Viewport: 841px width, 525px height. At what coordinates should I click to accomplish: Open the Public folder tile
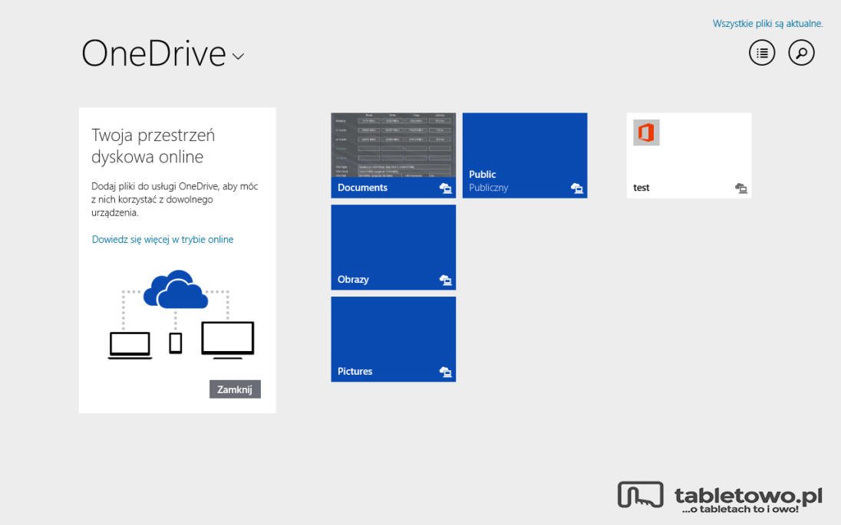525,156
